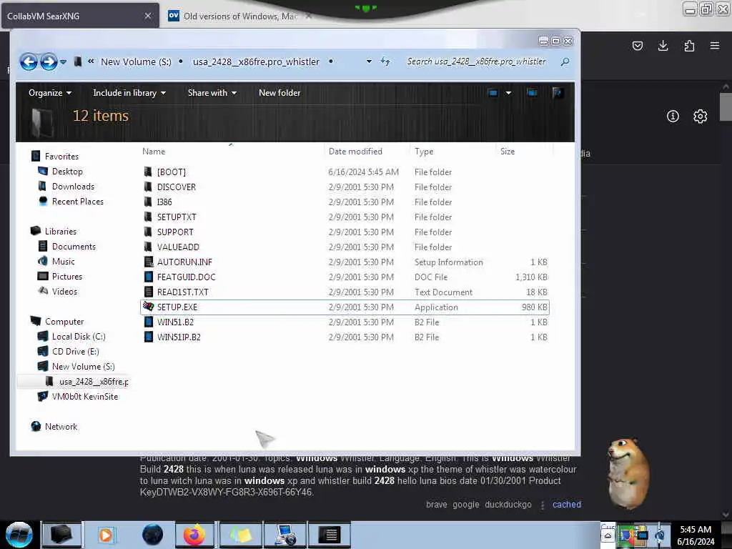Go forward with the Explorer Forward arrow

point(49,61)
